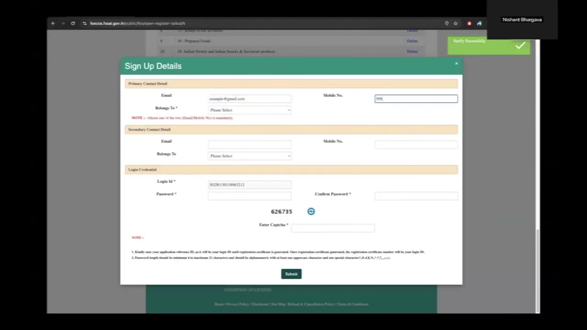
Task: Open the Site Map footer link
Action: [x=278, y=304]
